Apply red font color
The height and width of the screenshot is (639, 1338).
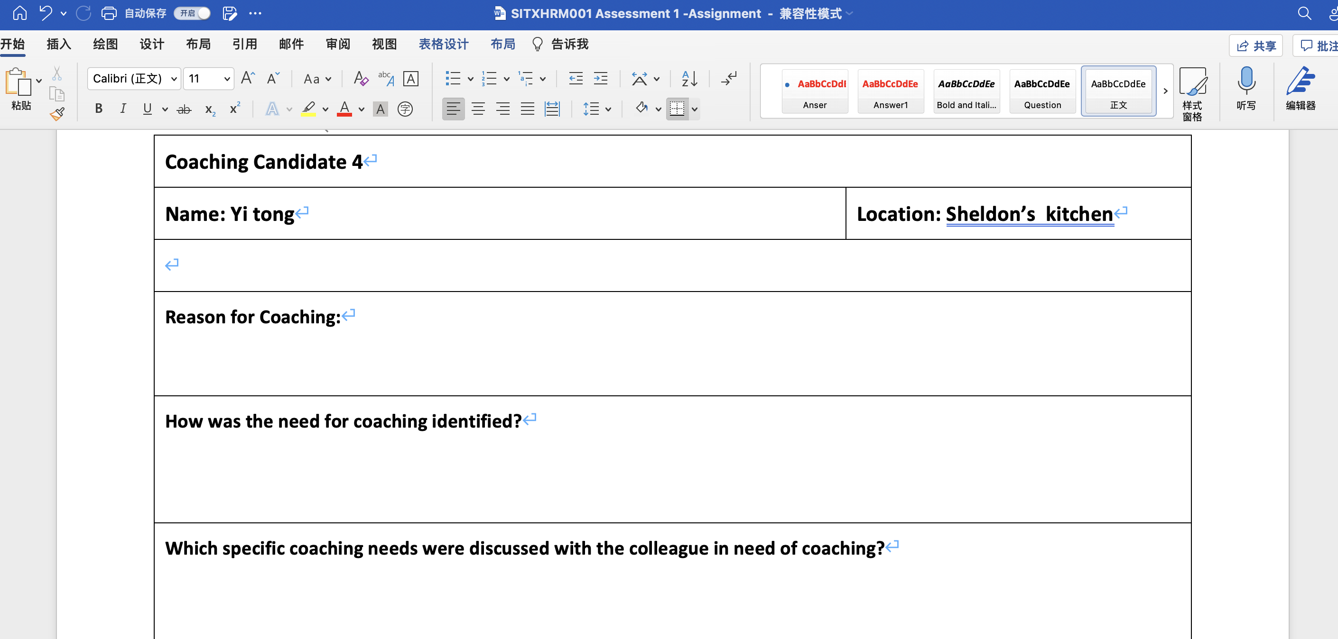[x=344, y=109]
